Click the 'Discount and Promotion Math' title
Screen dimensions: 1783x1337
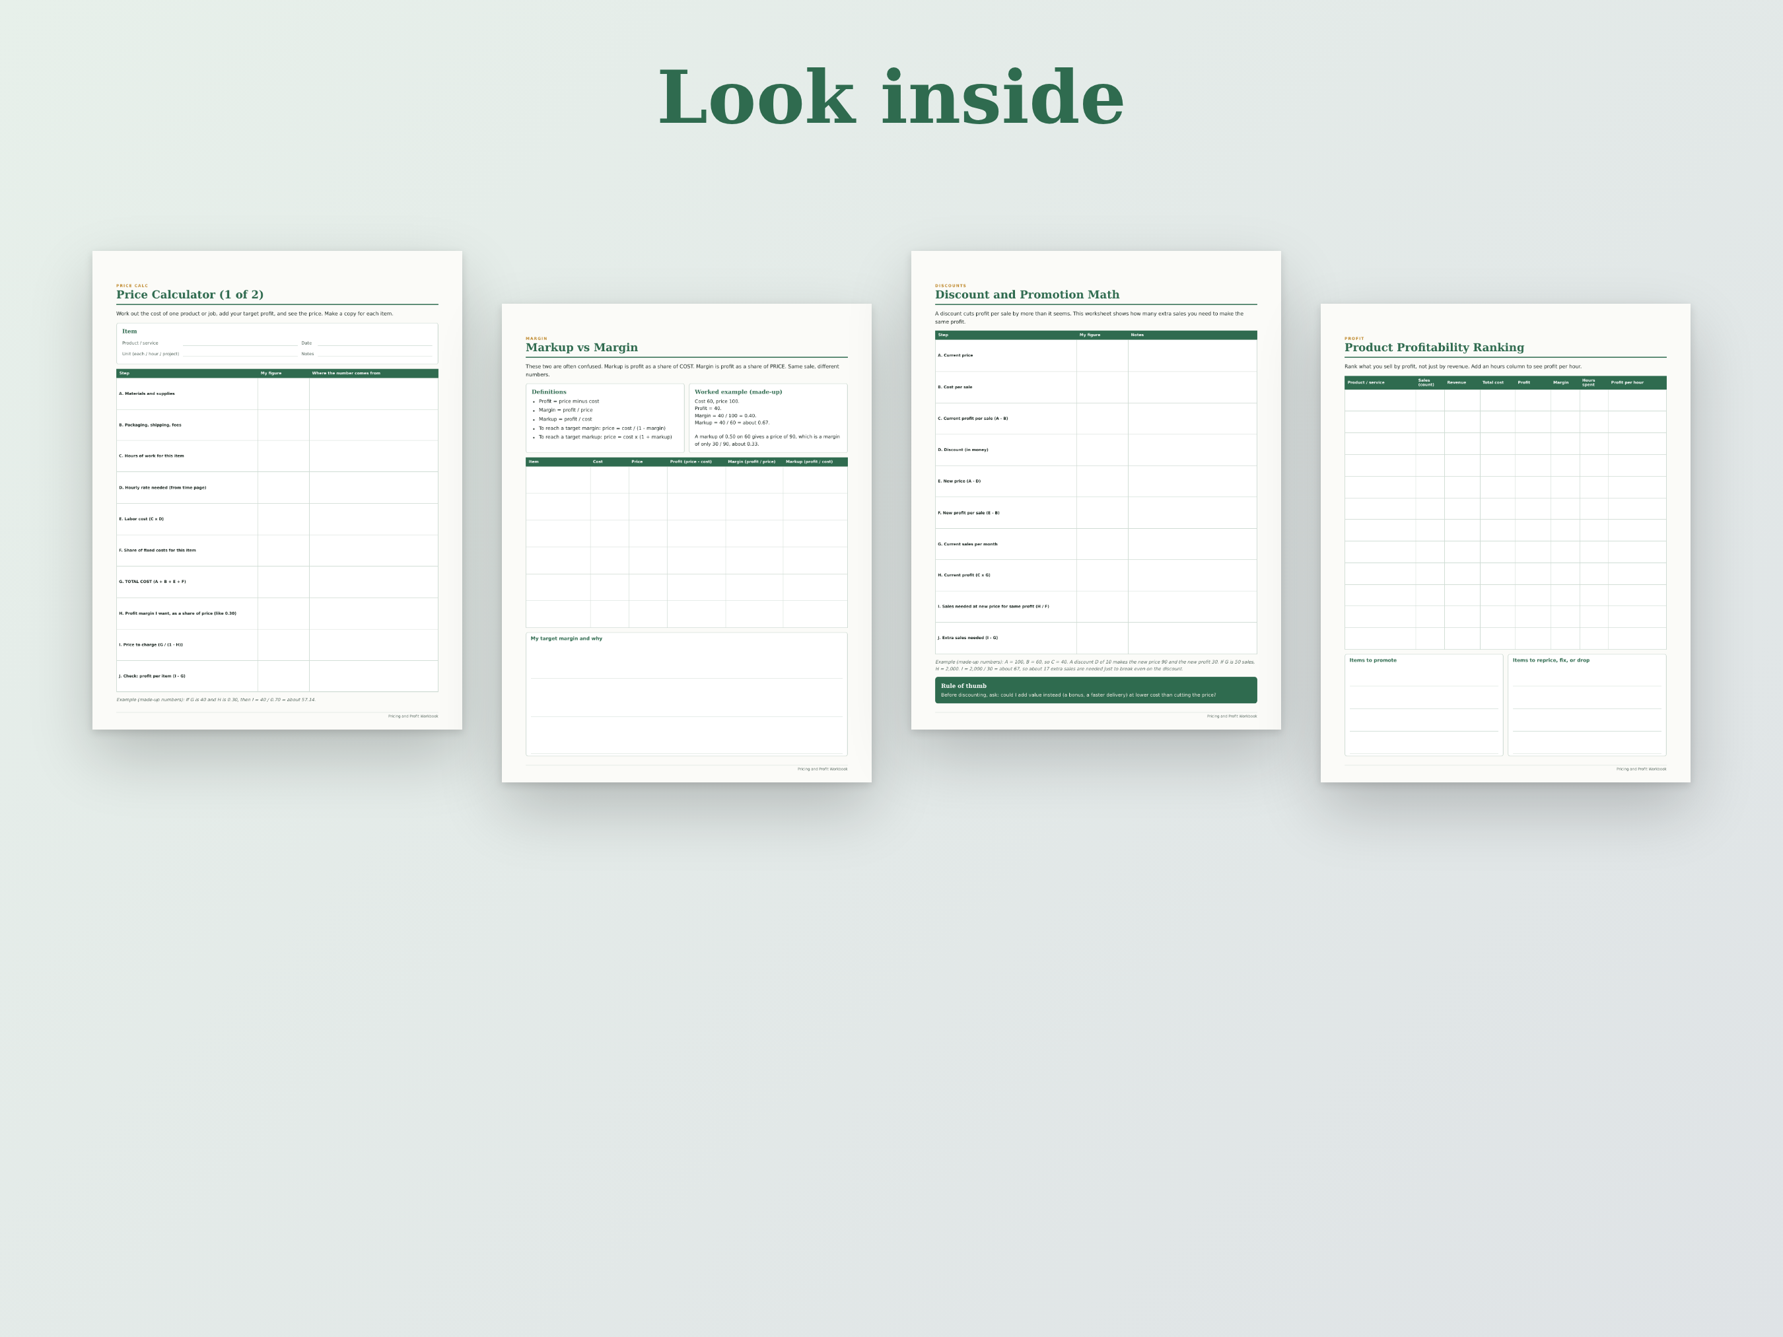(x=1027, y=294)
